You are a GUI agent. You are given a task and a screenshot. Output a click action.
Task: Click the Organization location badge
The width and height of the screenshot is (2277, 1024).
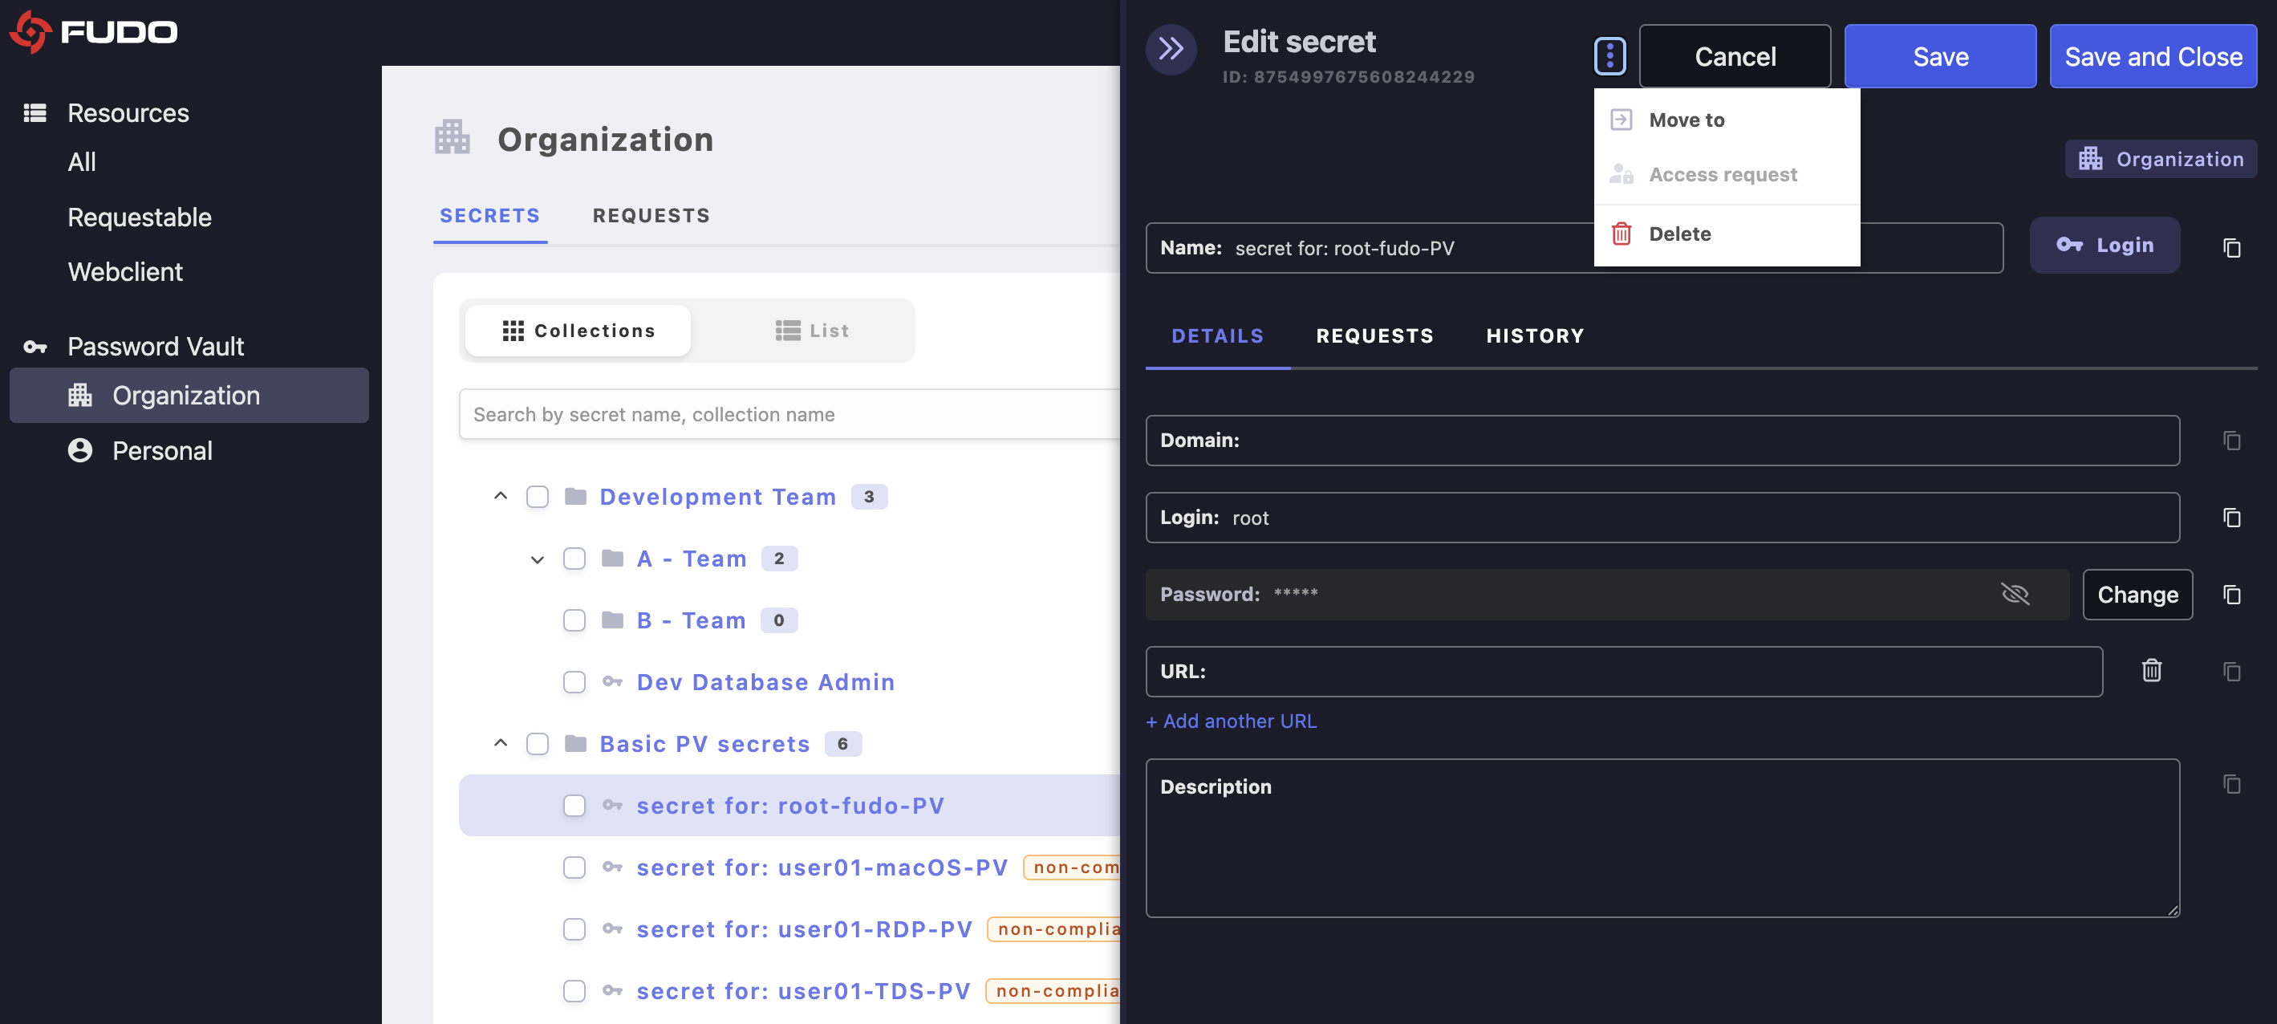[x=2161, y=159]
